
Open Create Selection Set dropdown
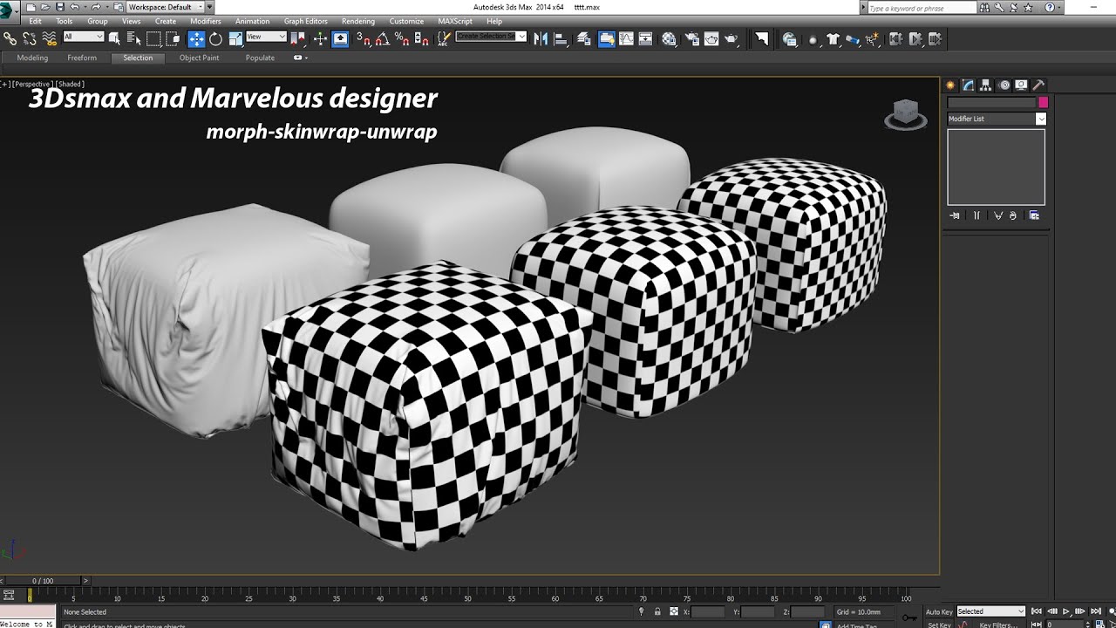(492, 37)
